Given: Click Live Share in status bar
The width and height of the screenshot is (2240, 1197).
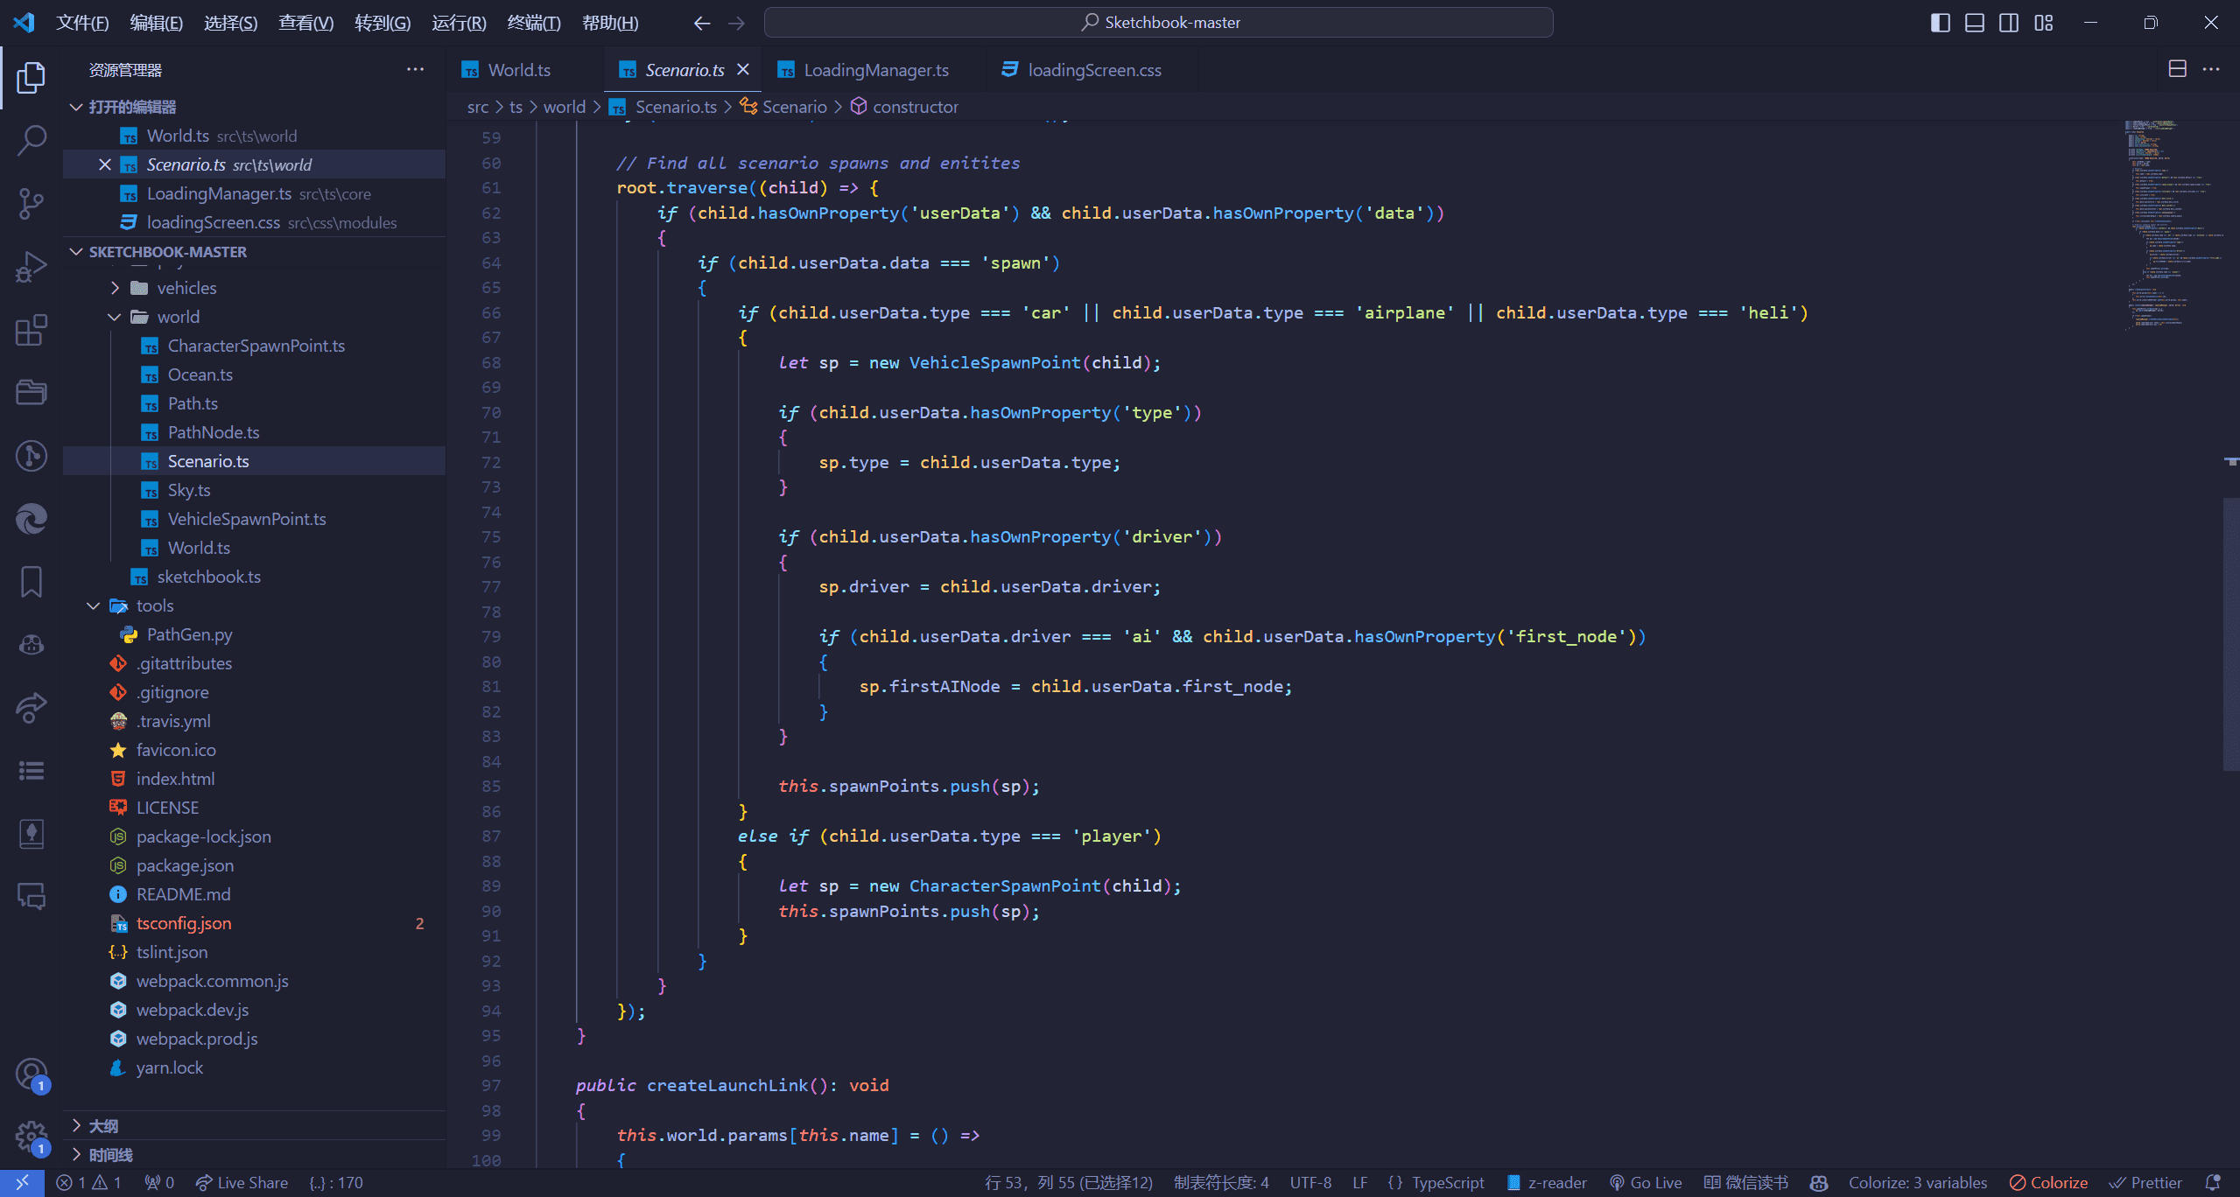Looking at the screenshot, I should 242,1183.
